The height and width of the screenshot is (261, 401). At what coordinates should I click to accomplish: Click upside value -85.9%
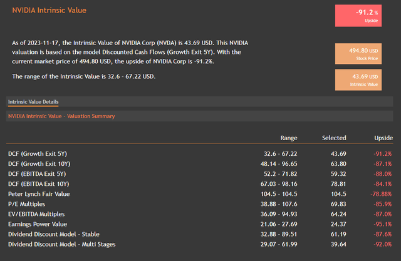(x=383, y=204)
